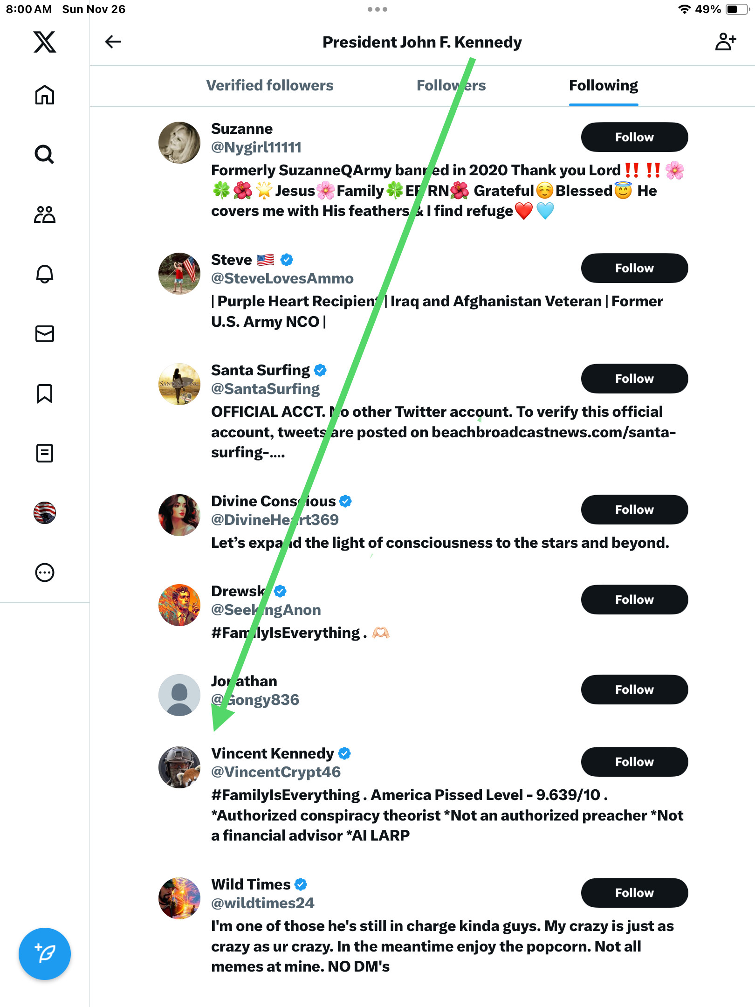Open the X home logo
Image resolution: width=755 pixels, height=1007 pixels.
coord(45,42)
